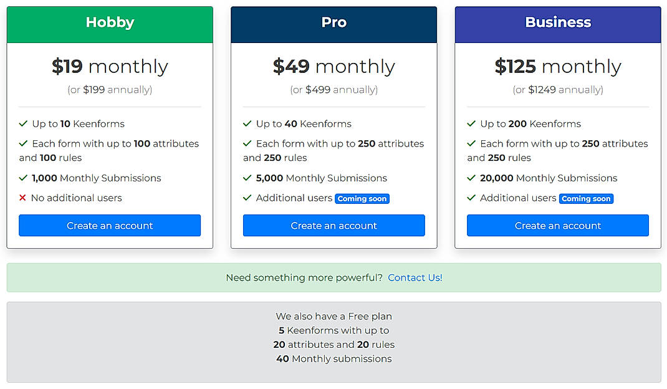Image resolution: width=667 pixels, height=389 pixels.
Task: Click the 'Coming soon' badge in the Pro plan
Action: click(362, 198)
